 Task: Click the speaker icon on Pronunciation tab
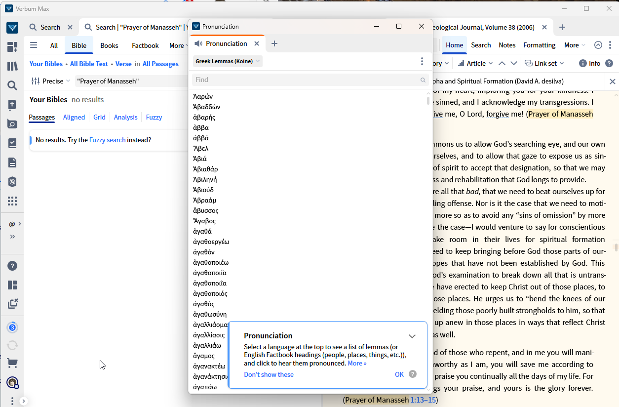pos(198,43)
